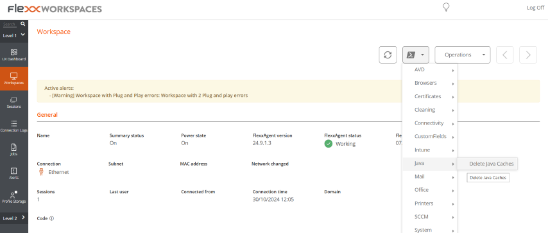Open the microservices script dropdown button

coord(416,55)
